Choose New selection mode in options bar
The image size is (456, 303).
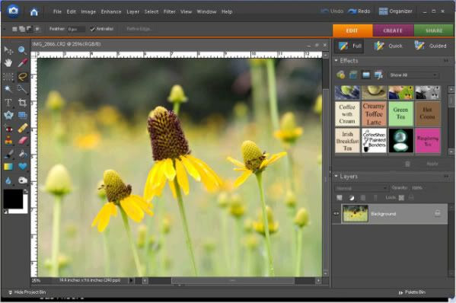tap(14, 29)
